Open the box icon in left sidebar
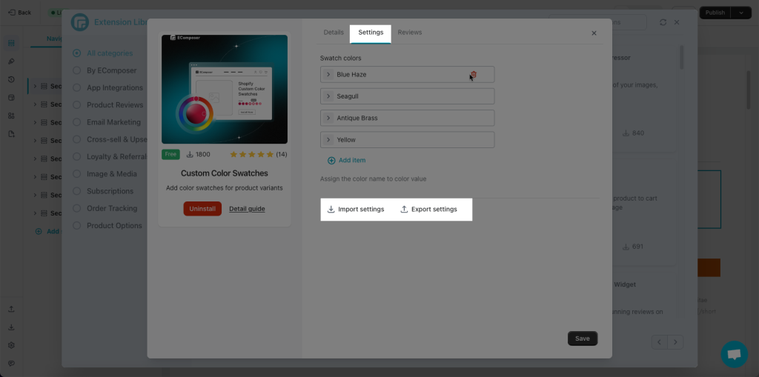 tap(11, 97)
